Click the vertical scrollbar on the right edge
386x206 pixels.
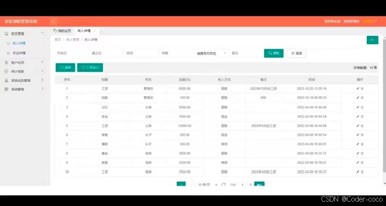click(385, 106)
